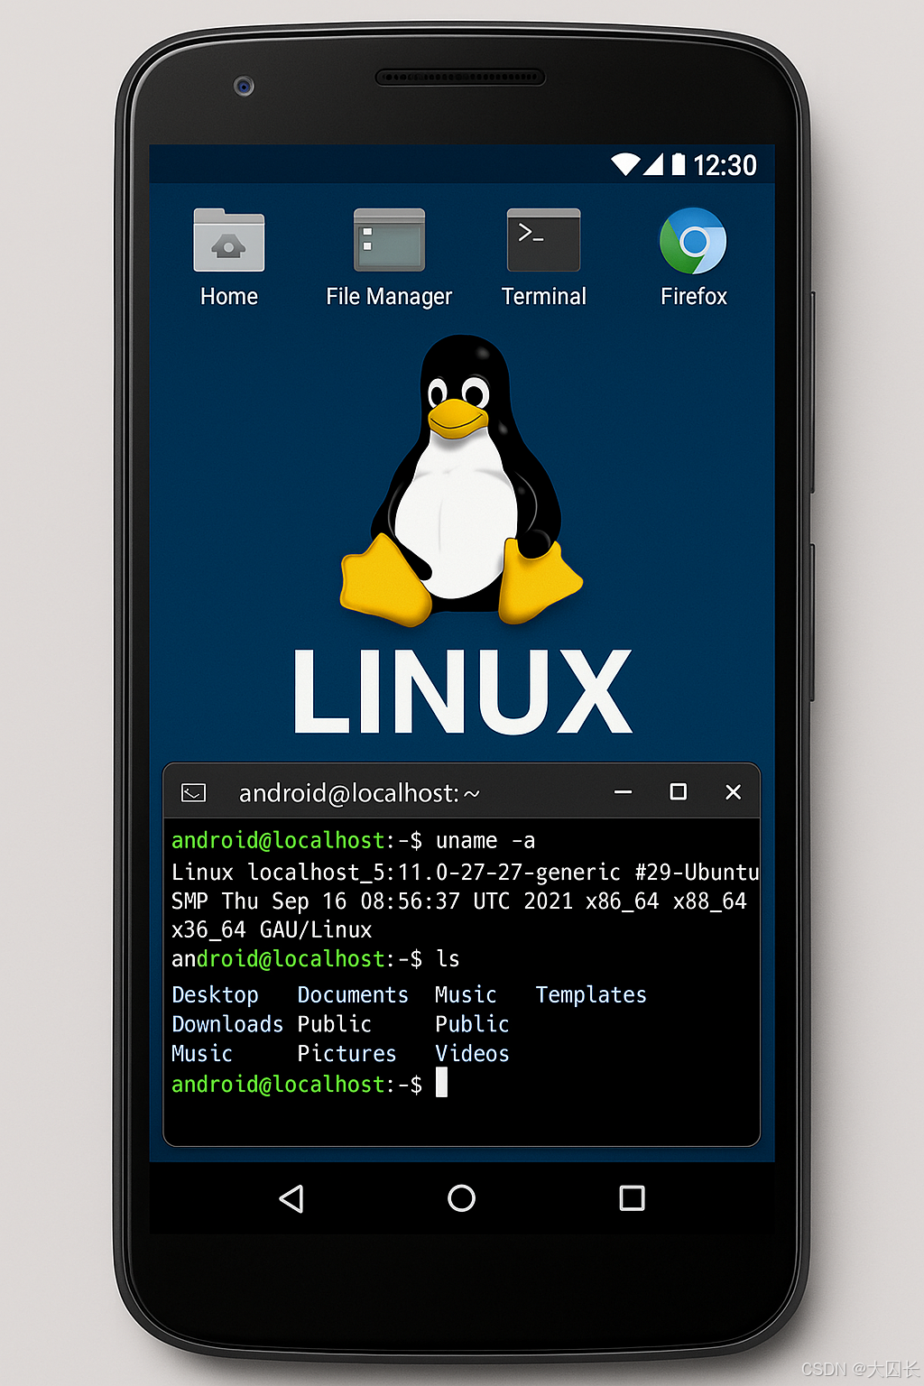
Task: Tap the Android back navigation button
Action: pos(291,1198)
